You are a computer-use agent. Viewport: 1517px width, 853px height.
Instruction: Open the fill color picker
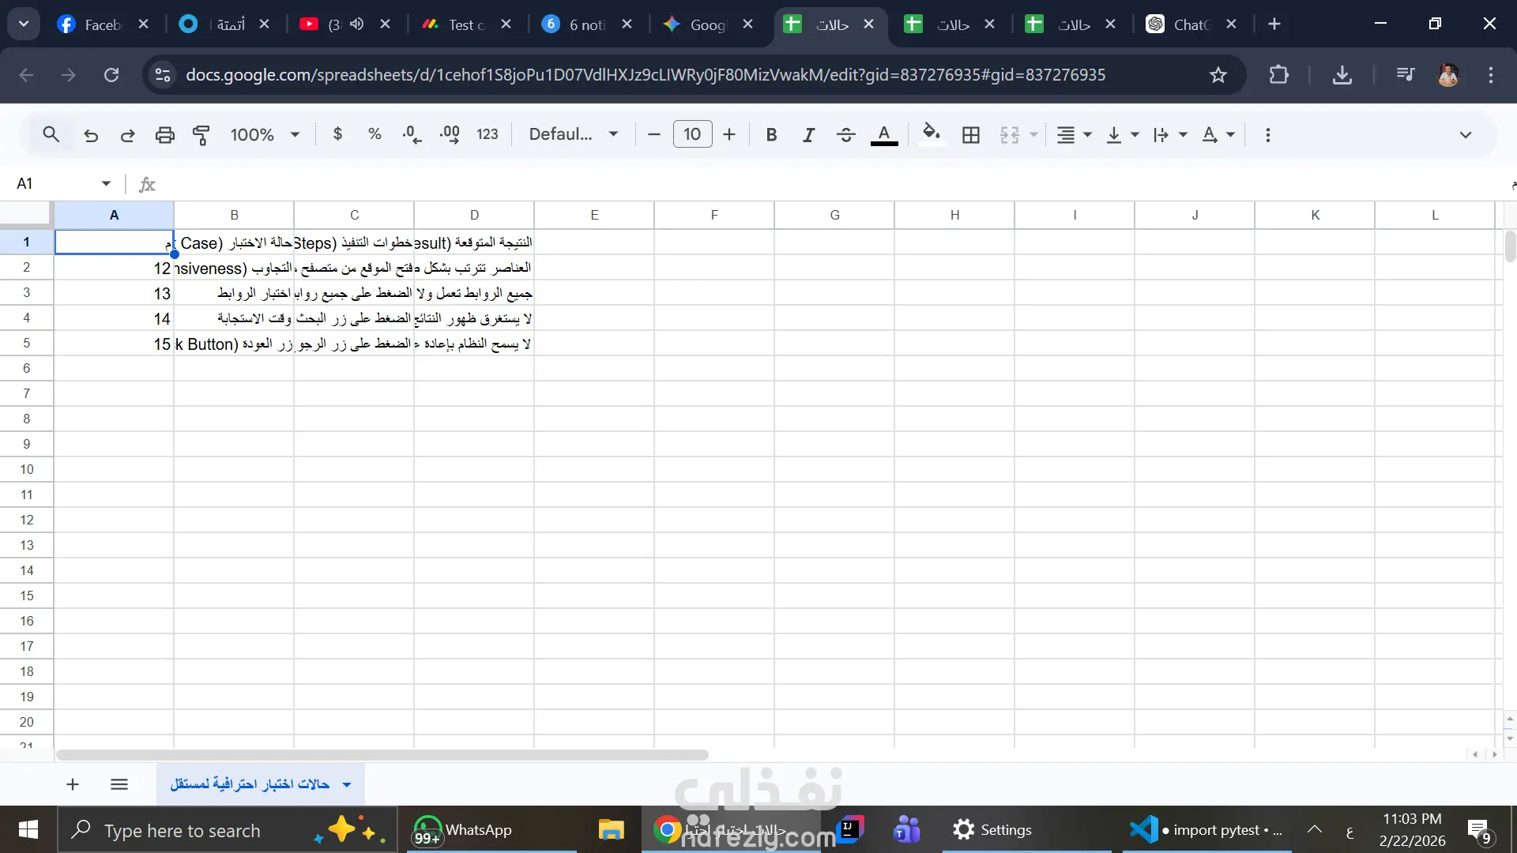932,135
